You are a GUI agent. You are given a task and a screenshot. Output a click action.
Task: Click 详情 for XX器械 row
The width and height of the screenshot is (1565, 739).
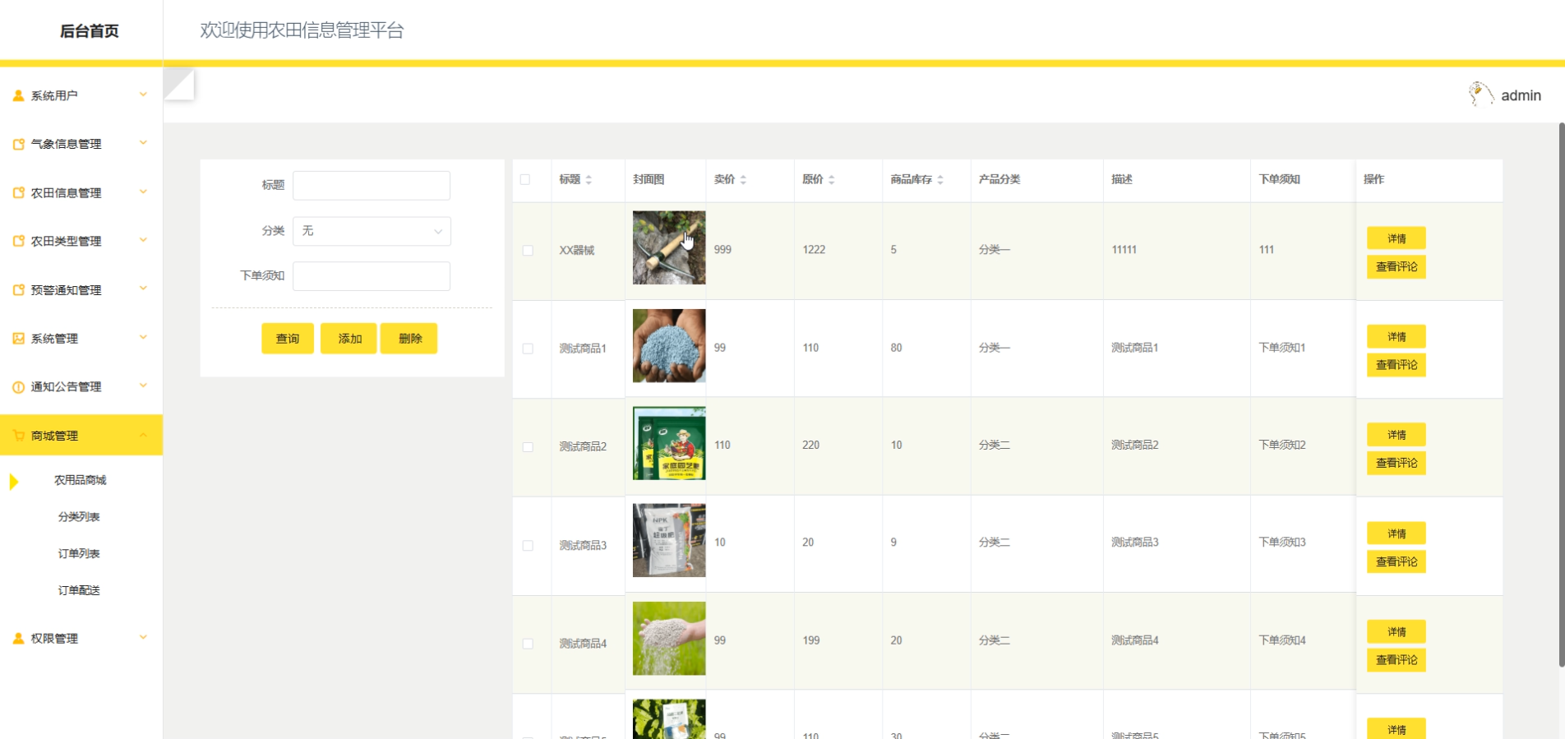1396,238
